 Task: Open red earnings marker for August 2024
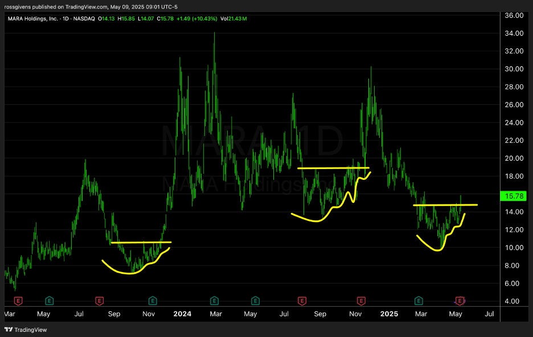tap(302, 301)
